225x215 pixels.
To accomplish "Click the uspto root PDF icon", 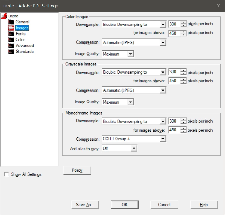I will point(4,16).
